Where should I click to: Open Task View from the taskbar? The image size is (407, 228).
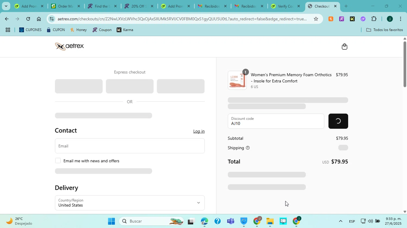tap(191, 221)
